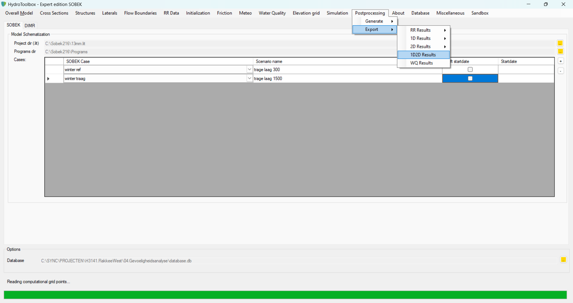573x303 pixels.
Task: Click the row selector arrow for winter traag
Action: [48, 79]
